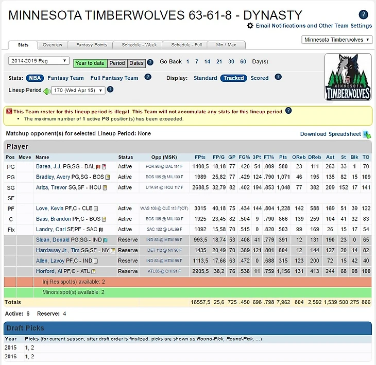Viewport: 376px width, 365px height.
Task: Open the Schedule - Full tab
Action: point(186,45)
